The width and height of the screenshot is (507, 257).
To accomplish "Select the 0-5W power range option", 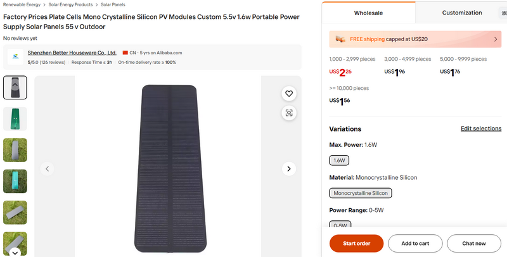I will [340, 225].
